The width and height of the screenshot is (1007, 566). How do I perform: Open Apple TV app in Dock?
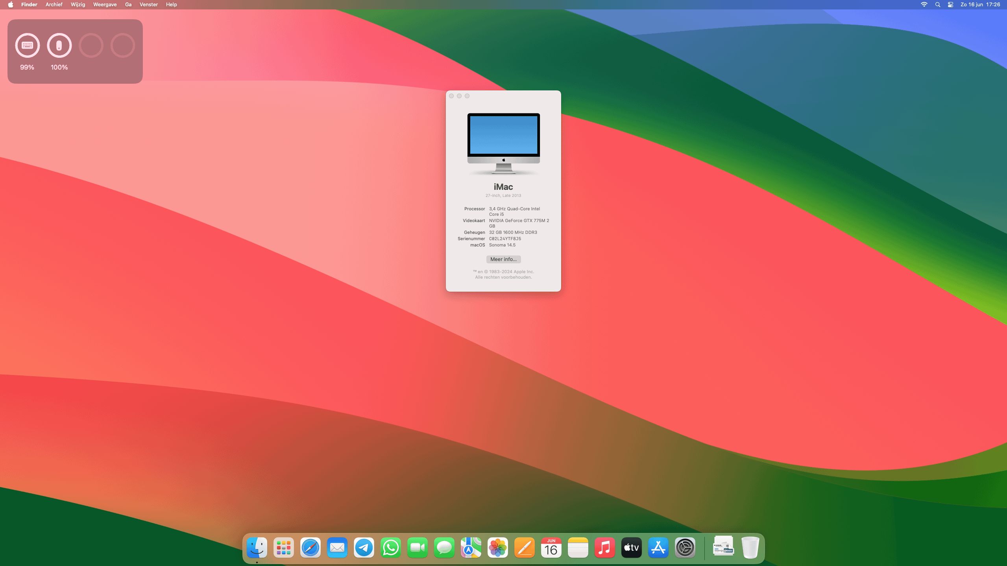(x=632, y=548)
